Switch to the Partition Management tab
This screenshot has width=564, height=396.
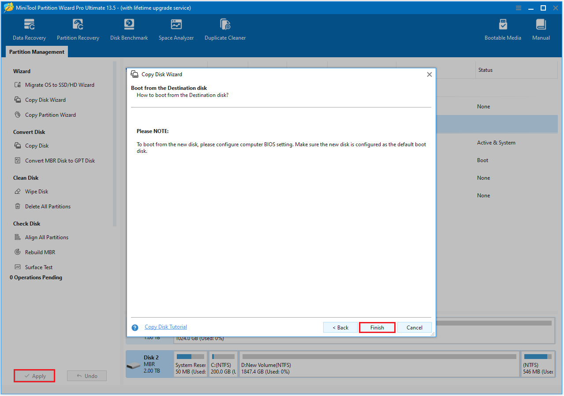tap(37, 52)
